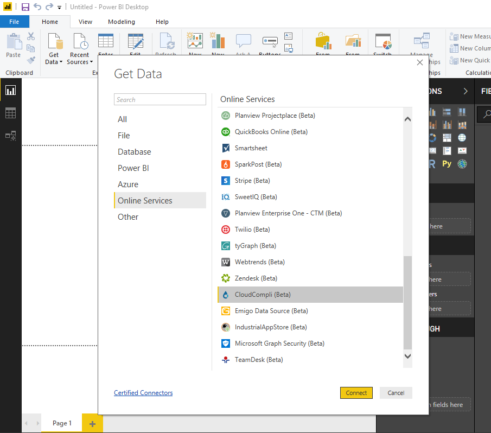Click the connector list scrollbar thumb
Screen dimensions: 491x433
tap(407, 302)
